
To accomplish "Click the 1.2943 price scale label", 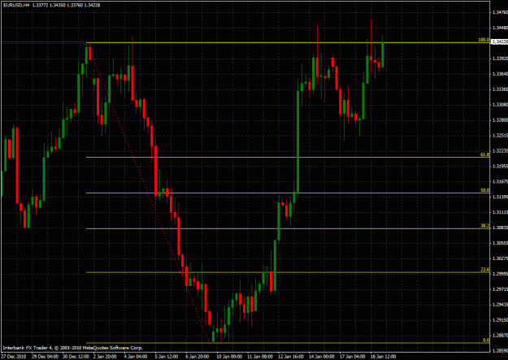I will tap(500, 304).
